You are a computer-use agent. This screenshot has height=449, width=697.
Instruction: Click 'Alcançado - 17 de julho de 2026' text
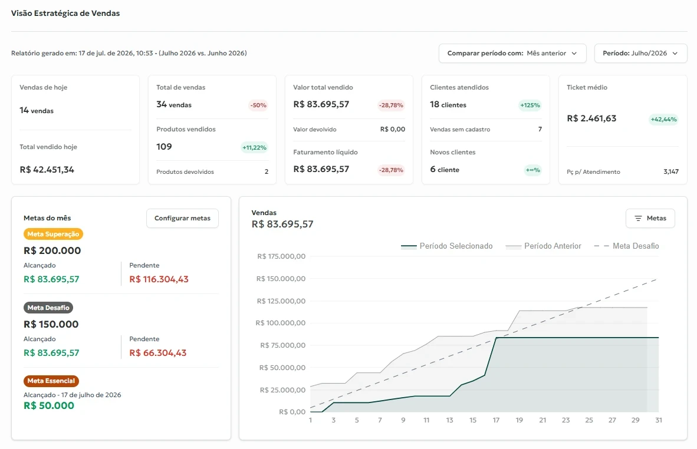73,395
